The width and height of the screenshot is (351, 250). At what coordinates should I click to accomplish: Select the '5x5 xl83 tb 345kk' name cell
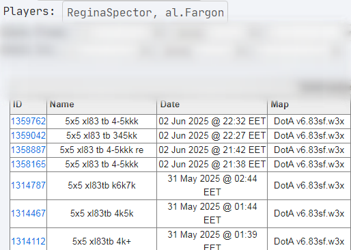[102, 136]
